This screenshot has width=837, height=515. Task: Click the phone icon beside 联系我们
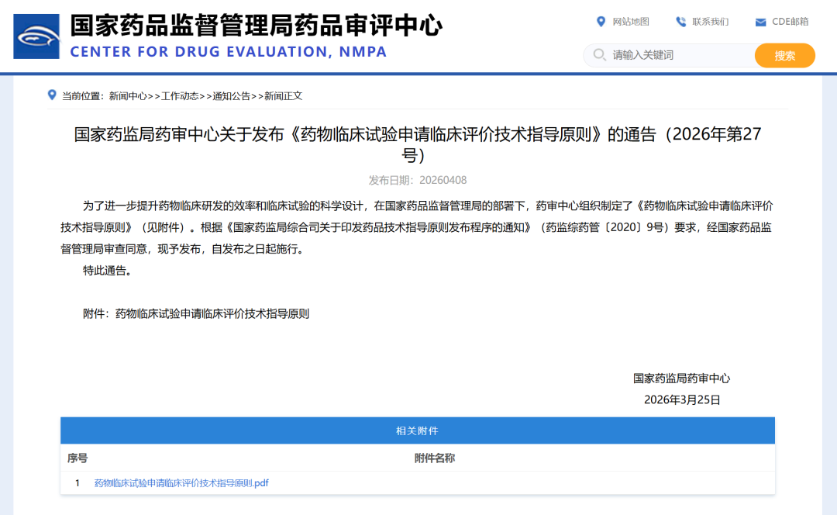pyautogui.click(x=680, y=22)
